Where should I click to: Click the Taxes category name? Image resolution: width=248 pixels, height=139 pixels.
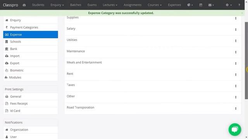click(x=71, y=85)
